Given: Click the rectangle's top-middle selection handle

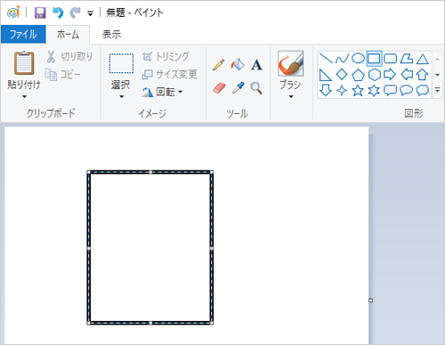Looking at the screenshot, I should click(150, 172).
